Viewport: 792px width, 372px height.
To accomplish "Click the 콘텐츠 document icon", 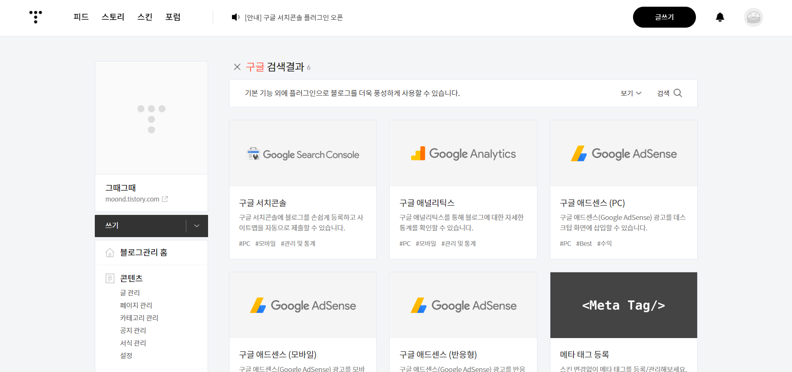I will click(110, 278).
